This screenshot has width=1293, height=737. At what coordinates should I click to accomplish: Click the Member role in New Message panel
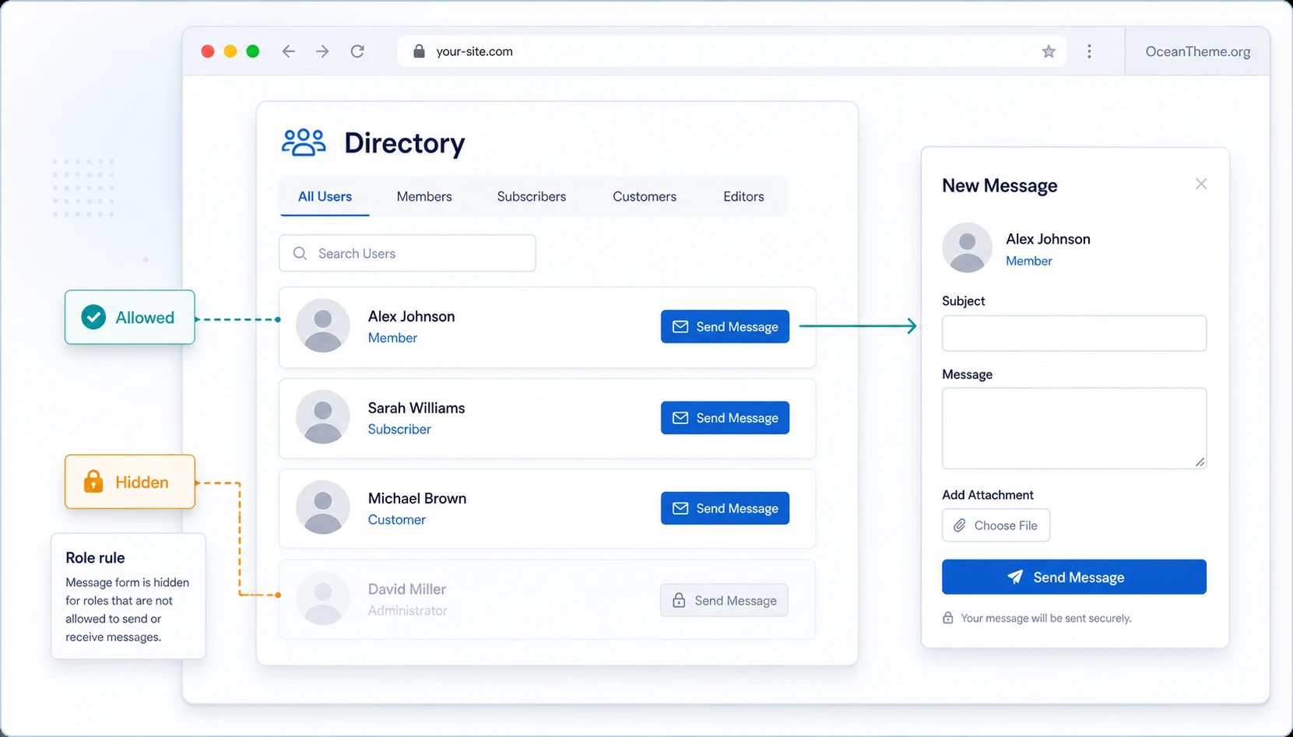(x=1028, y=261)
